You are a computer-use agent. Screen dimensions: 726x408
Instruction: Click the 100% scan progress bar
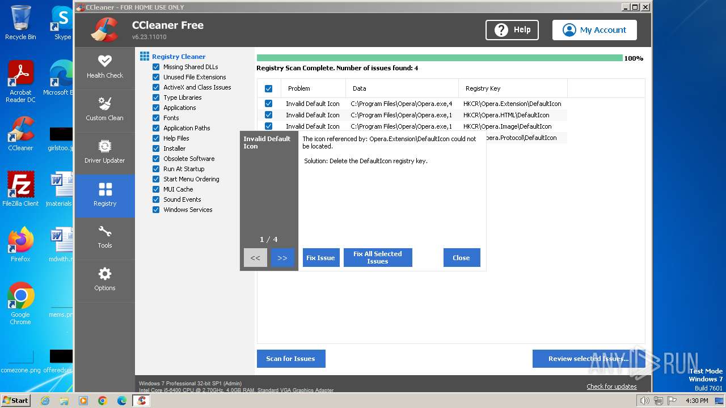coord(440,58)
